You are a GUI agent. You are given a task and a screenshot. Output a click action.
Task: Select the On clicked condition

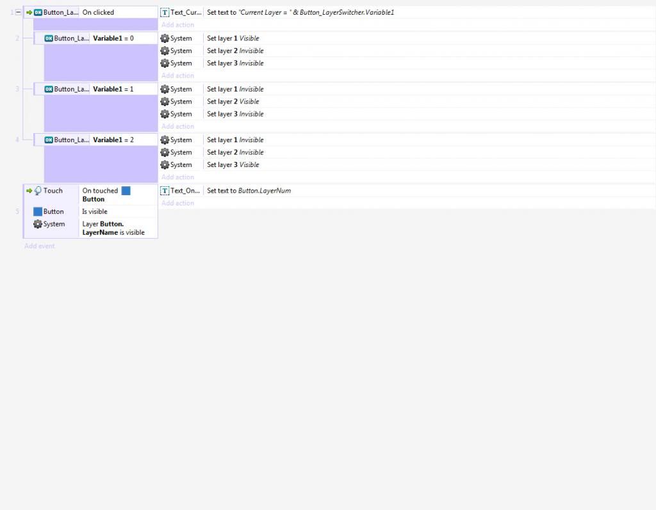[x=98, y=12]
